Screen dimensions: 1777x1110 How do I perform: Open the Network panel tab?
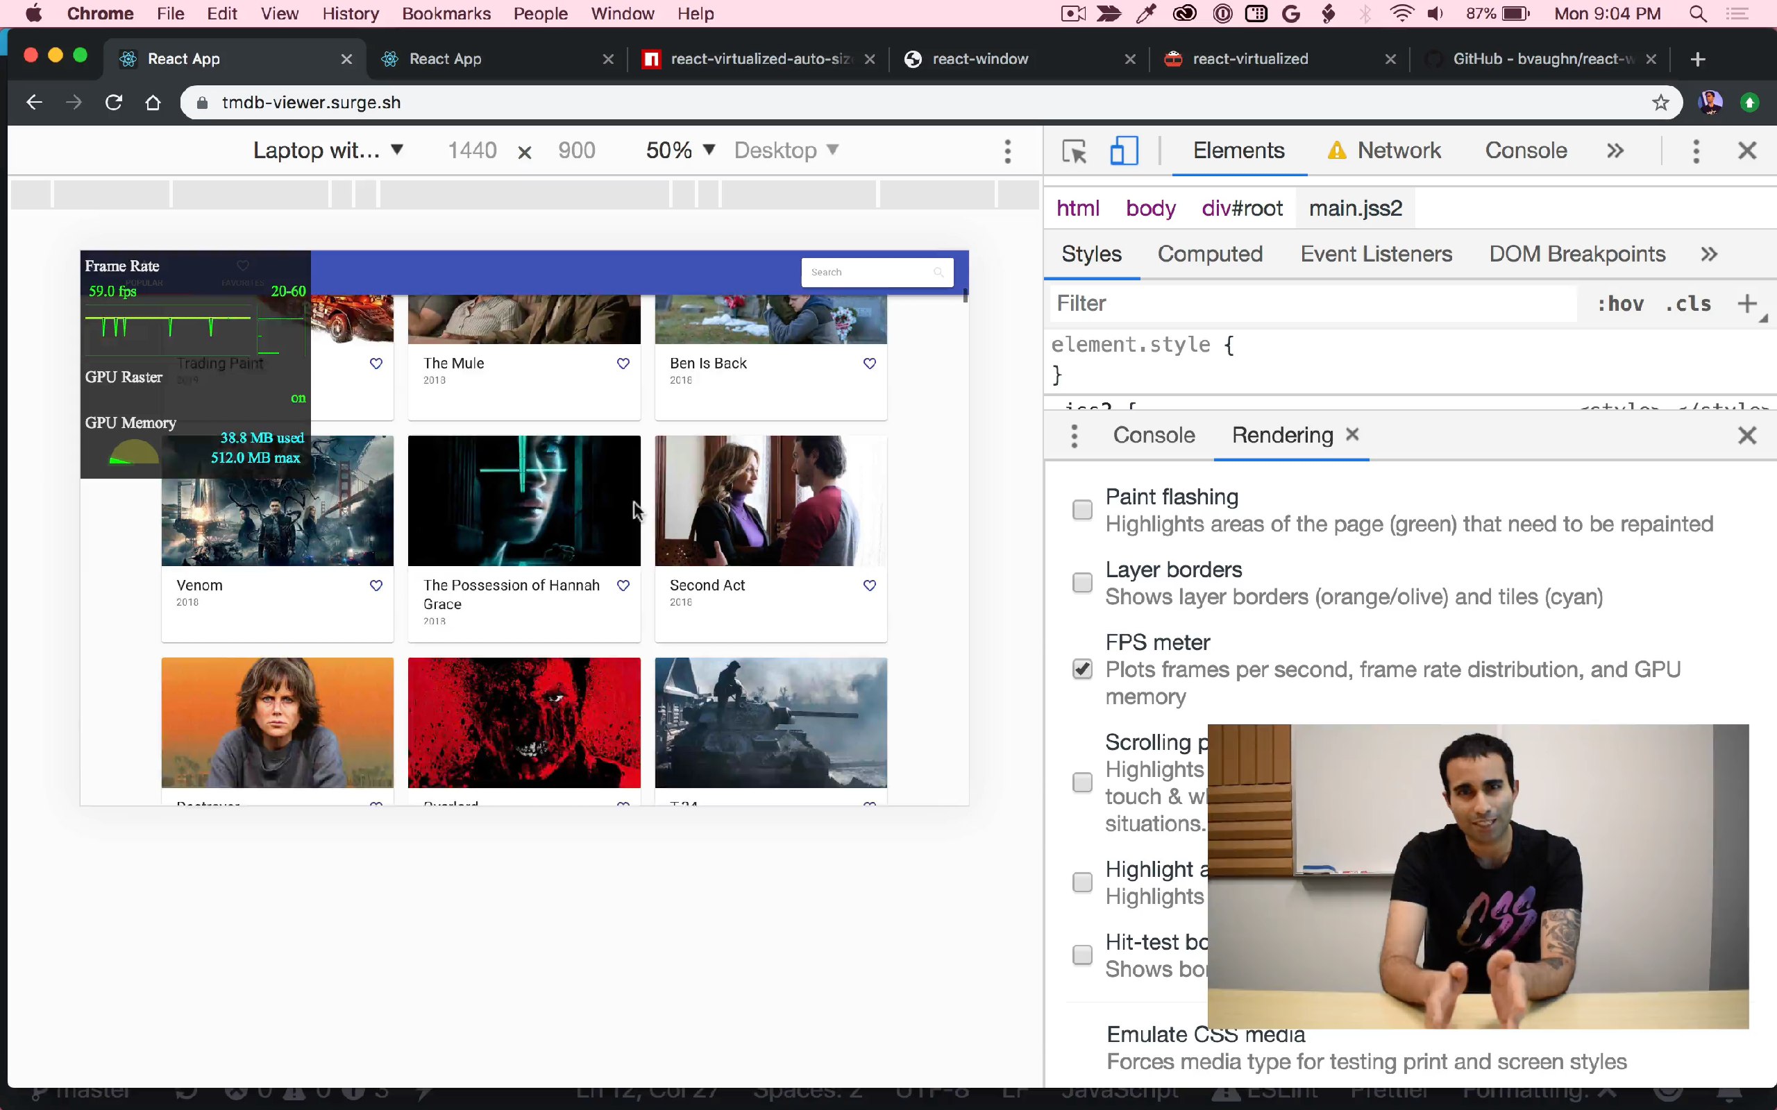pyautogui.click(x=1397, y=151)
